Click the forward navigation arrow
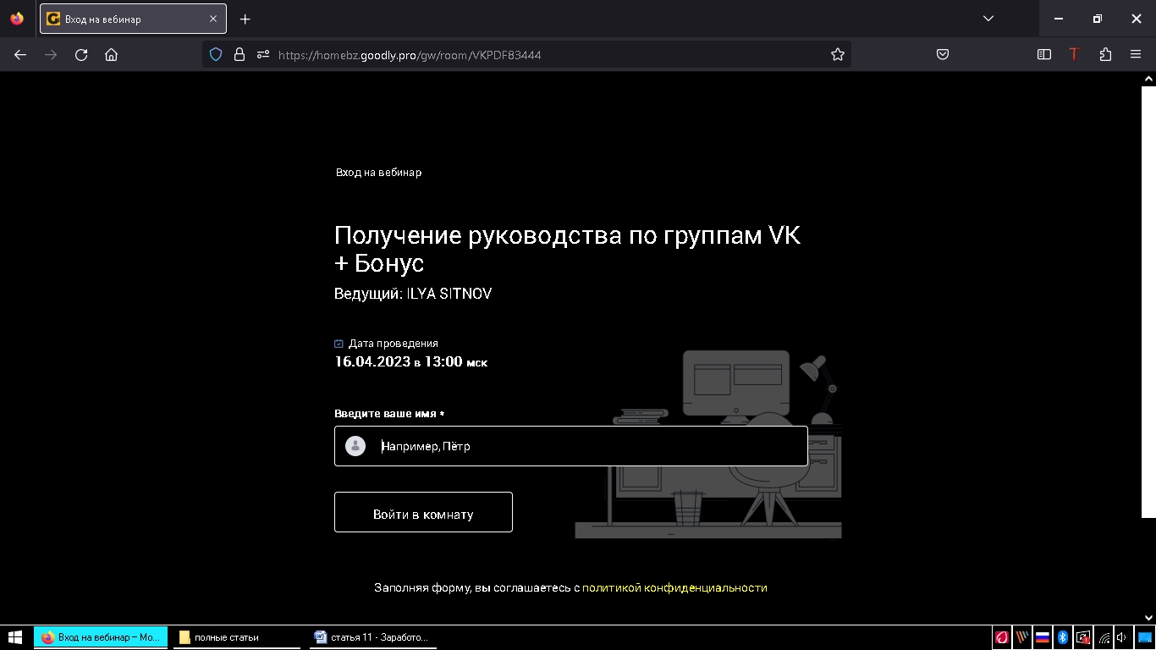 pyautogui.click(x=51, y=55)
